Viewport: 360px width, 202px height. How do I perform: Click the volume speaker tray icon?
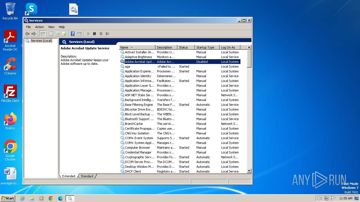coord(319,198)
